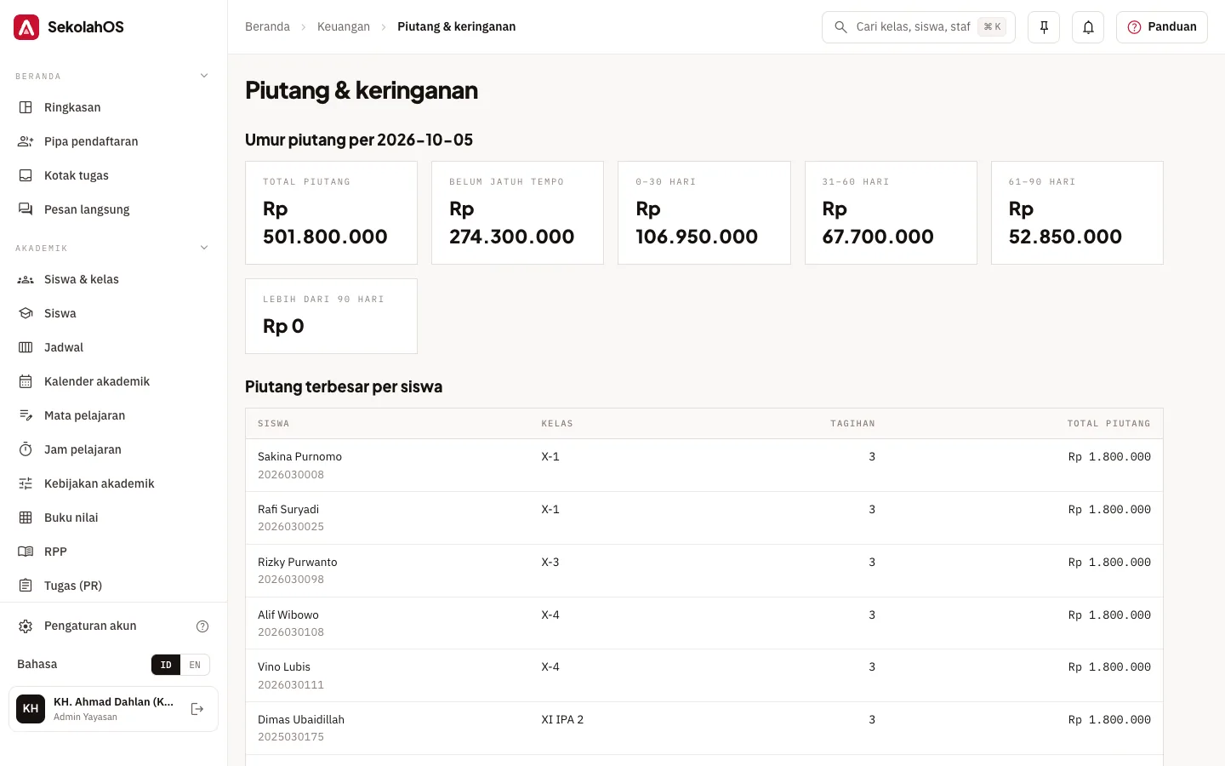Screen dimensions: 1225x766
Task: Click the Rizky Purwanto student name
Action: pos(298,563)
